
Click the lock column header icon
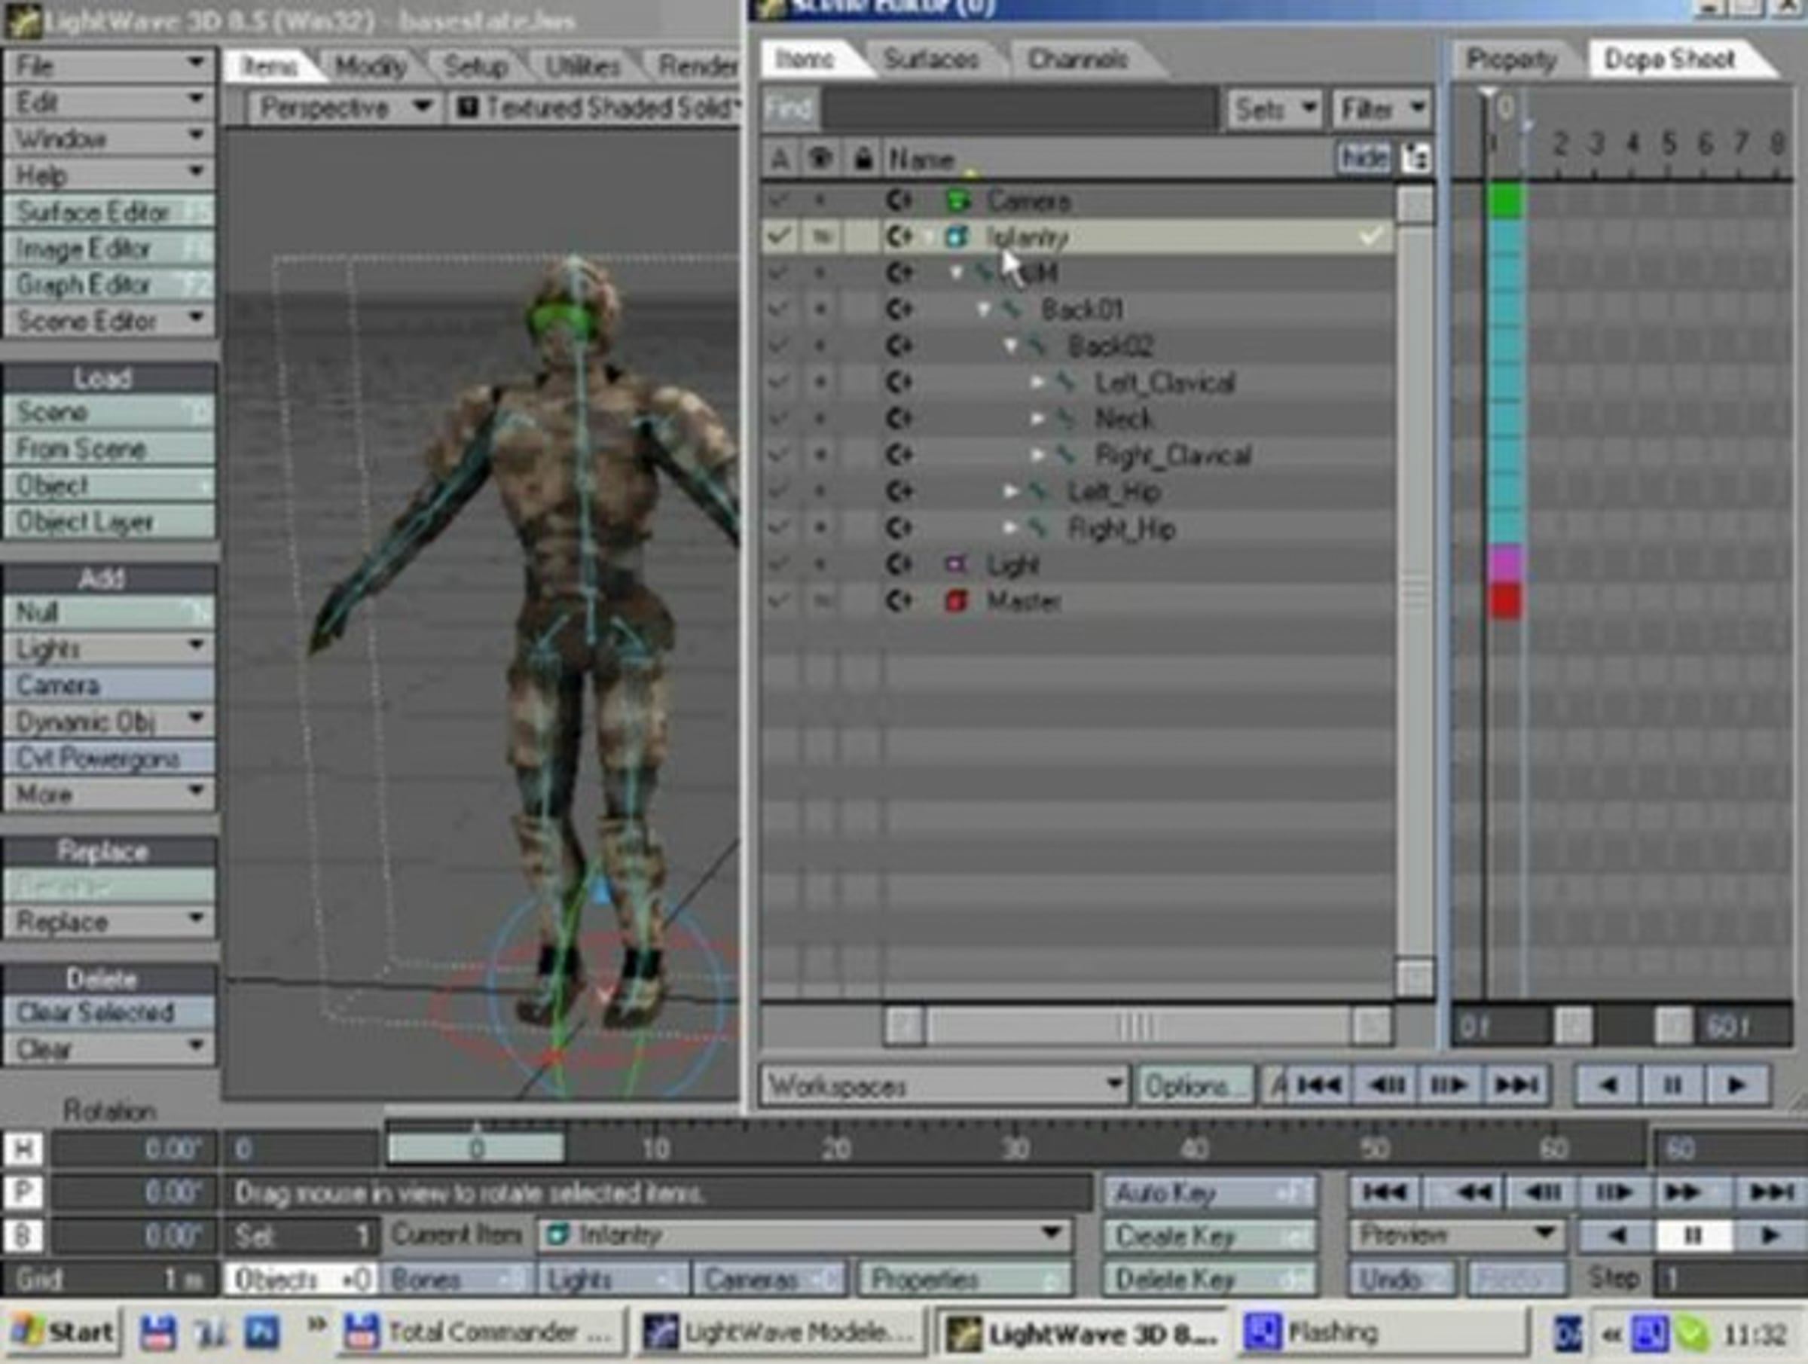point(863,159)
